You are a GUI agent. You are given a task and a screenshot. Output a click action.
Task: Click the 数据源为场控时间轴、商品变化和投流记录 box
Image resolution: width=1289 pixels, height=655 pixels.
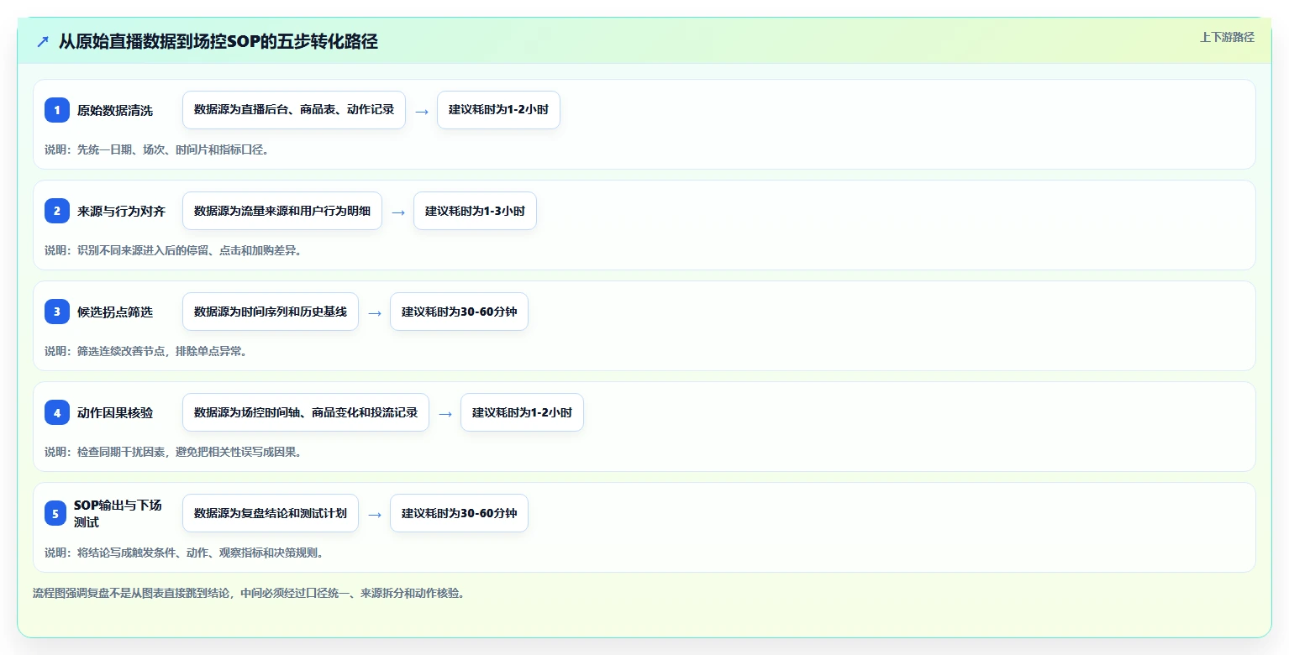coord(306,412)
